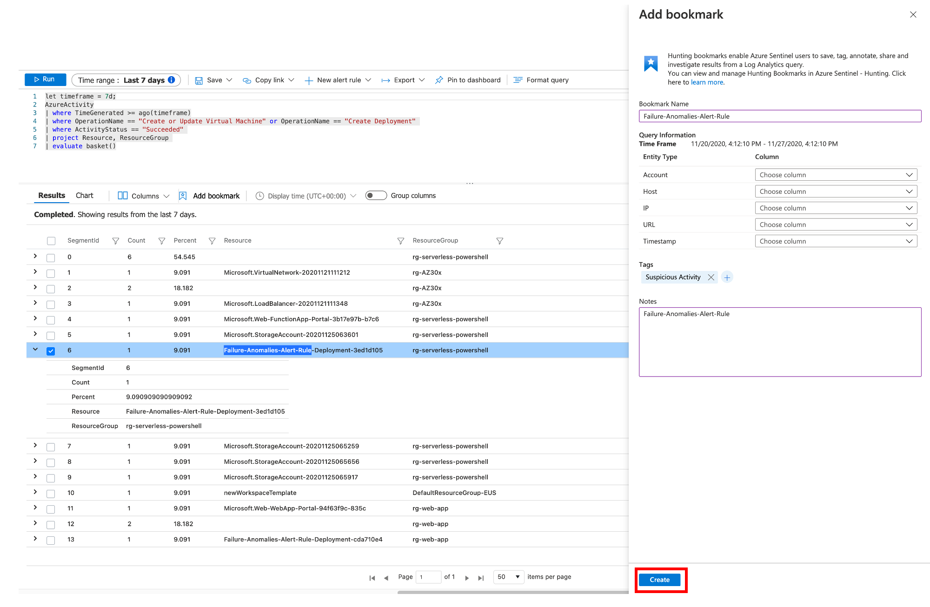The width and height of the screenshot is (930, 607).
Task: Click the Add bookmark star icon in results toolbar
Action: [183, 196]
